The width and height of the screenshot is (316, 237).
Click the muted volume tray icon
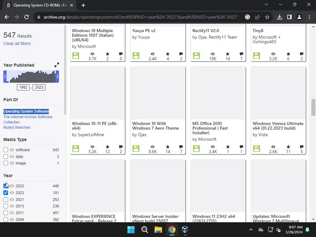pos(279,230)
